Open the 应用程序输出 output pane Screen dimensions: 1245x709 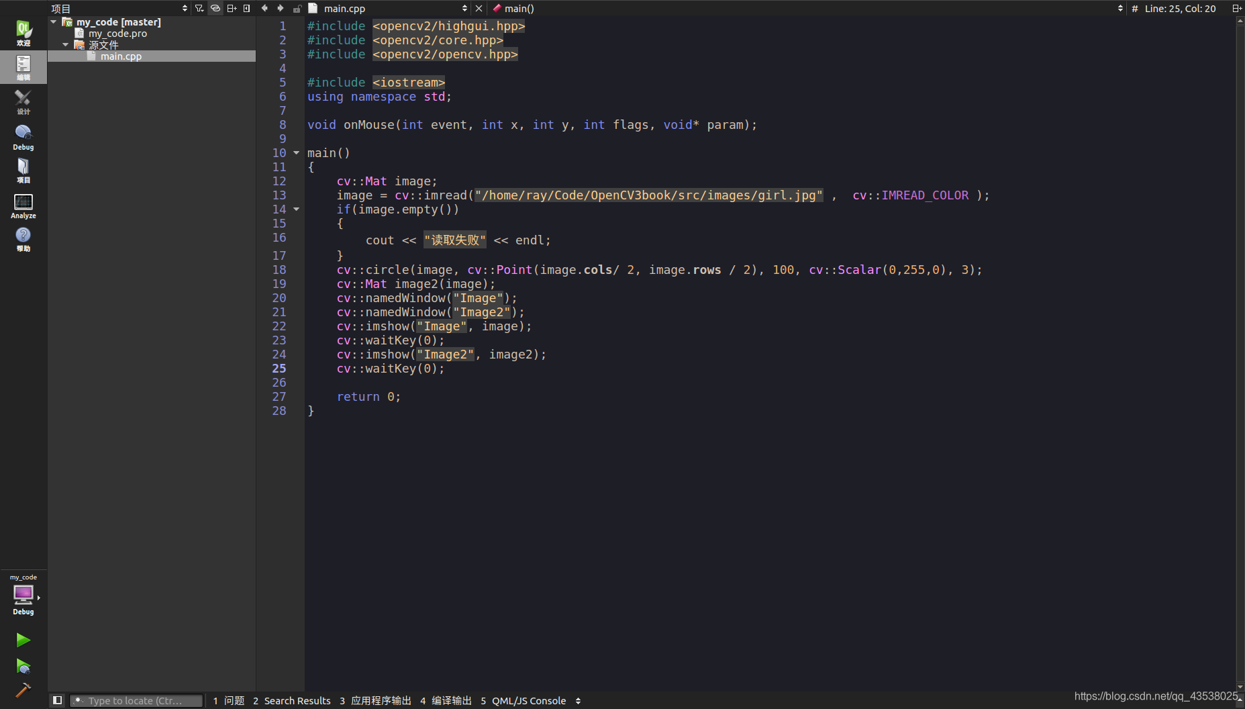[x=375, y=700]
